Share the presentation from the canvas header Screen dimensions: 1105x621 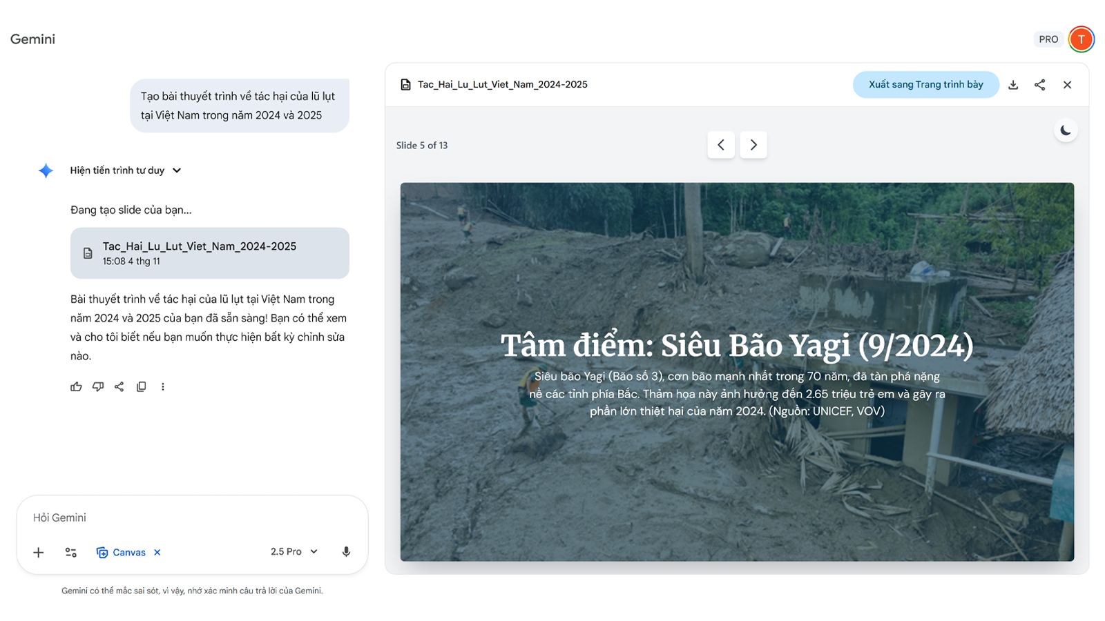[1039, 85]
